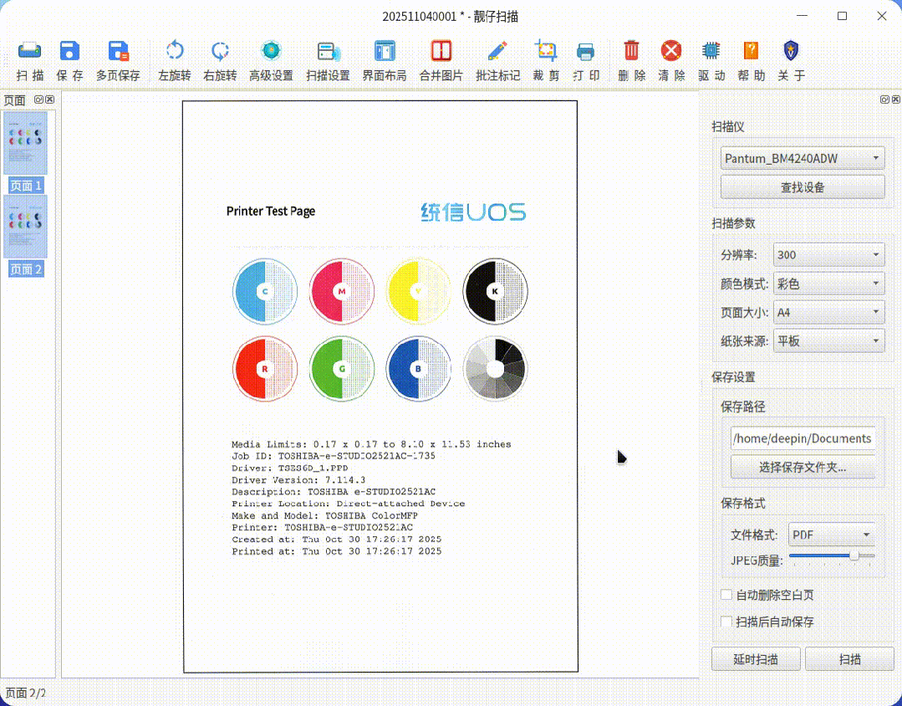The height and width of the screenshot is (706, 902).
Task: Merge images with 合并图片
Action: 441,60
